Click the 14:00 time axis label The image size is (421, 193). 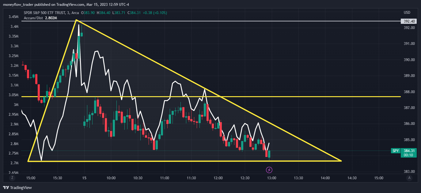pos(325,178)
